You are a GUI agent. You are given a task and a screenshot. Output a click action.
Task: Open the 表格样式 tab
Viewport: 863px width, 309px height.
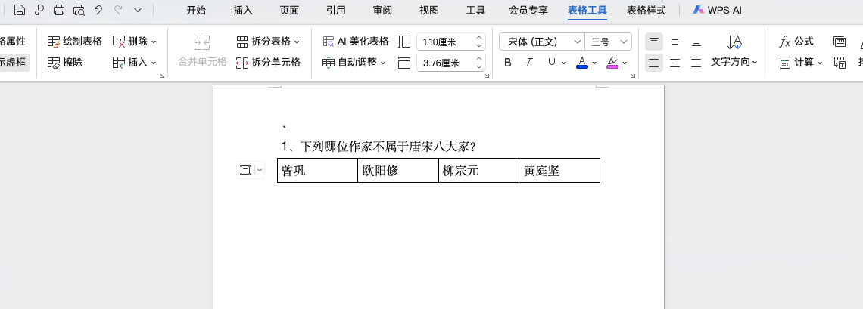coord(647,10)
